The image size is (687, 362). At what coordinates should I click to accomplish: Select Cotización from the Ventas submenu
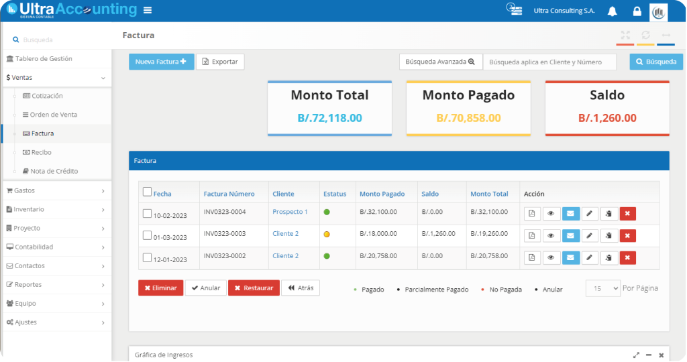[x=47, y=96]
